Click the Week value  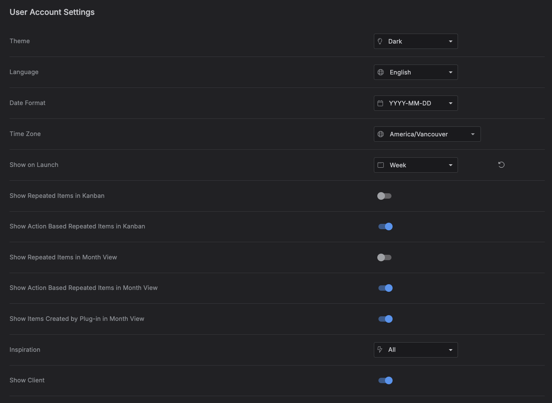398,165
